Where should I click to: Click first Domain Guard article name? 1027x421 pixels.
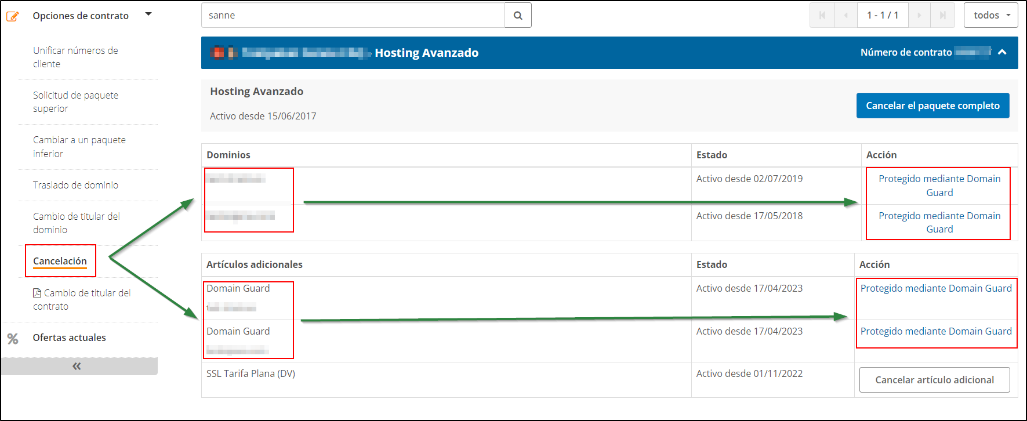(238, 288)
